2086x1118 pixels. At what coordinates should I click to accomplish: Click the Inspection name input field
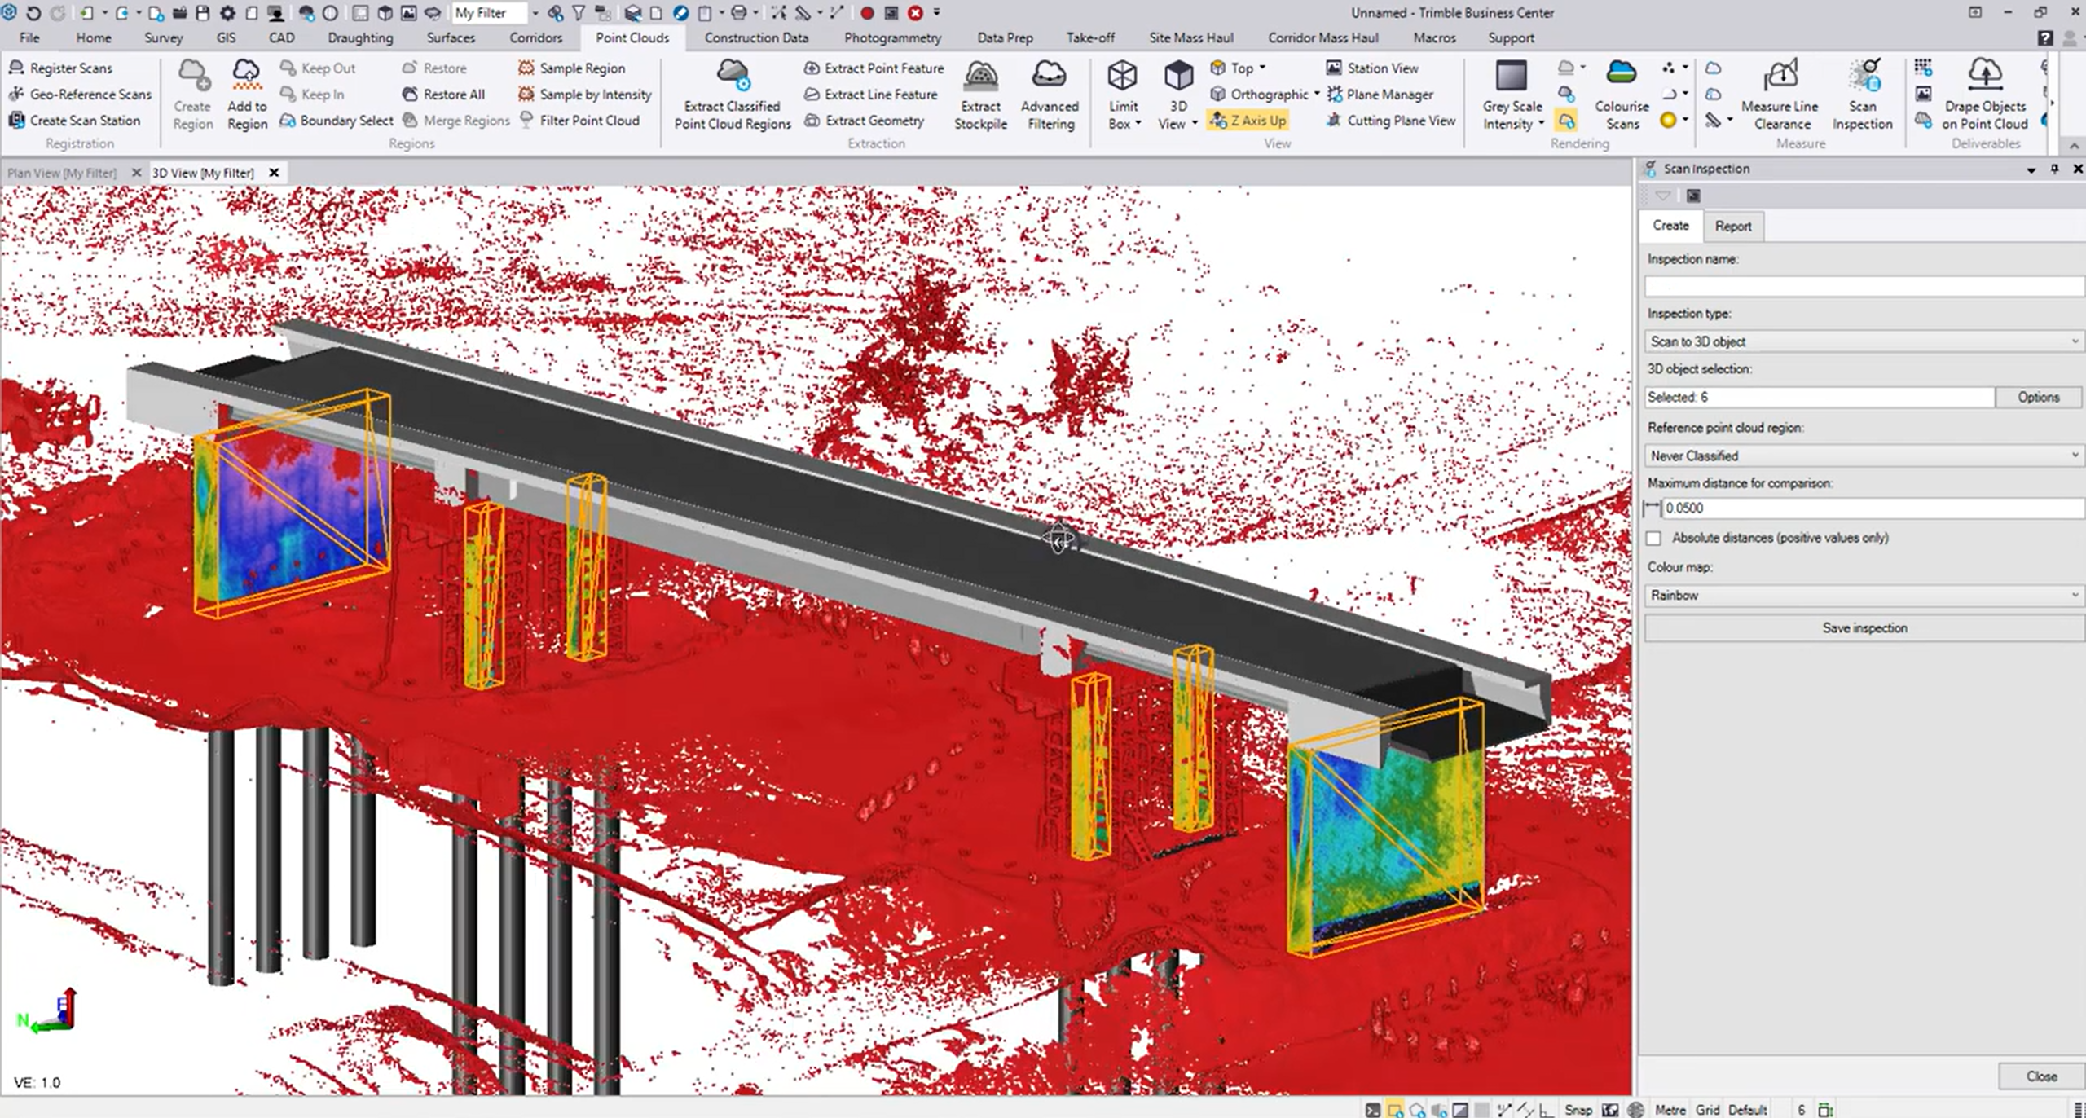pyautogui.click(x=1864, y=286)
